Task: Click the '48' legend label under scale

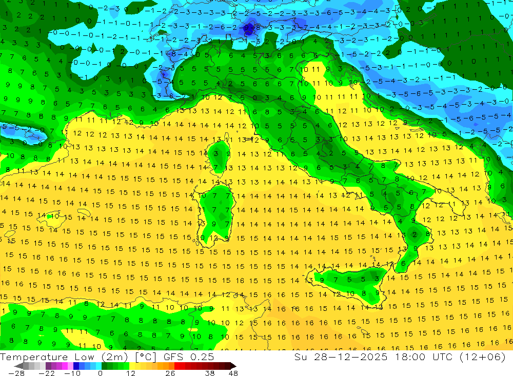Action: [x=233, y=373]
